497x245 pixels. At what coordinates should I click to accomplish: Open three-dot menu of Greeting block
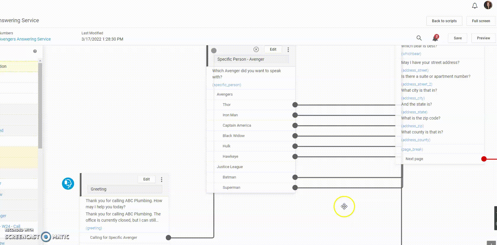click(x=162, y=179)
